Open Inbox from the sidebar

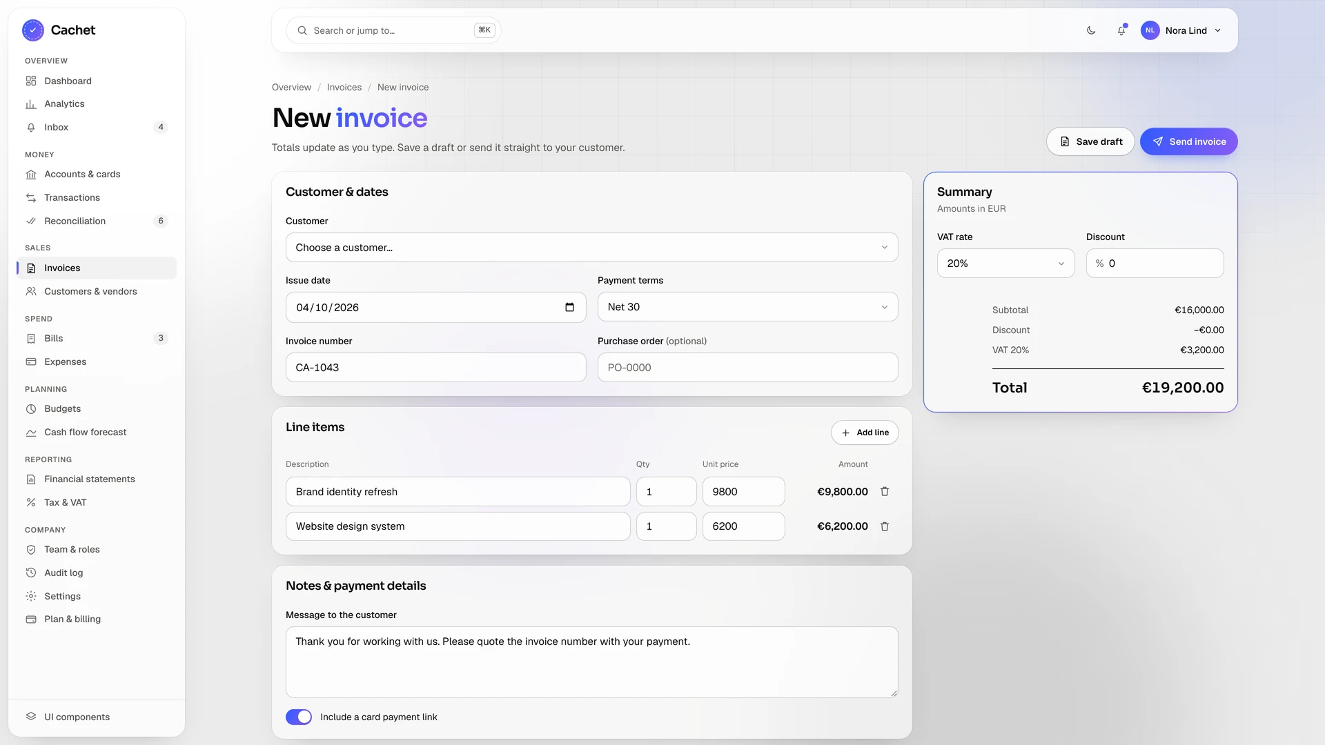click(97, 128)
